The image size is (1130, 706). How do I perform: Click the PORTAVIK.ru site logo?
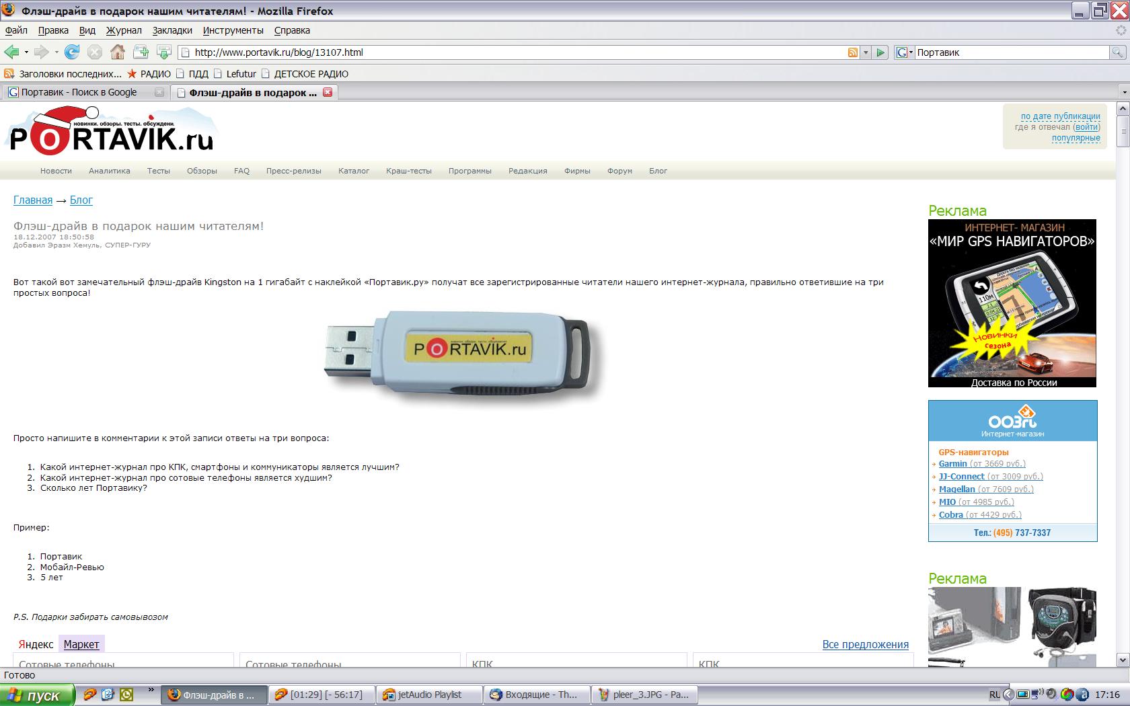[x=112, y=130]
